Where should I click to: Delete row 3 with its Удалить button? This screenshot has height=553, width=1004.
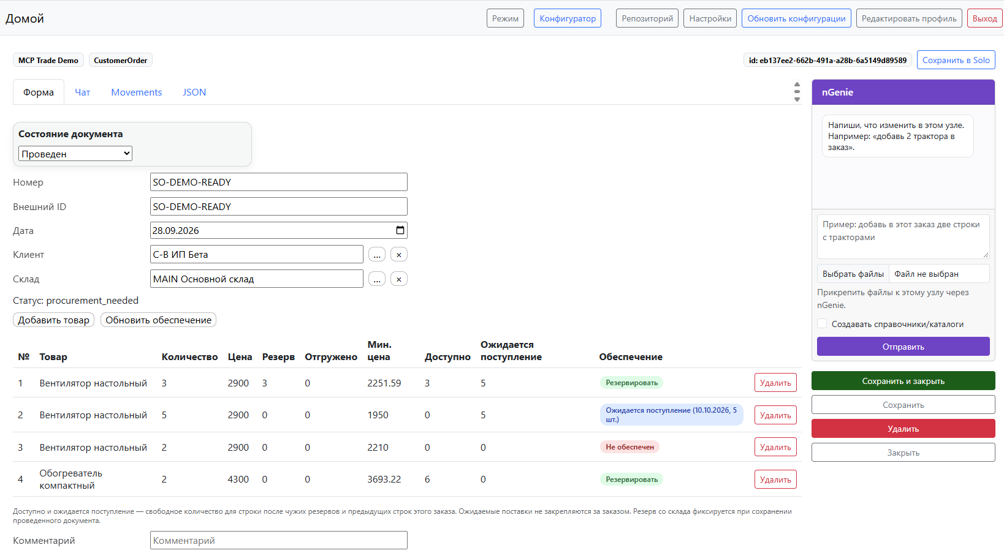tap(775, 447)
